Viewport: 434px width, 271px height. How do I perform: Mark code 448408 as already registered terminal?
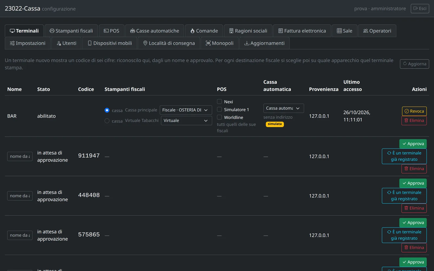[404, 196]
